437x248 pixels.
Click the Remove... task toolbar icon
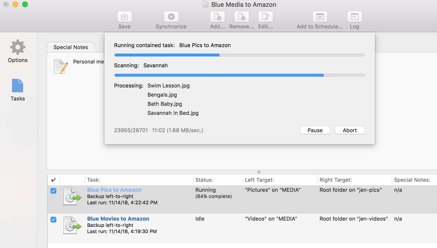point(241,16)
